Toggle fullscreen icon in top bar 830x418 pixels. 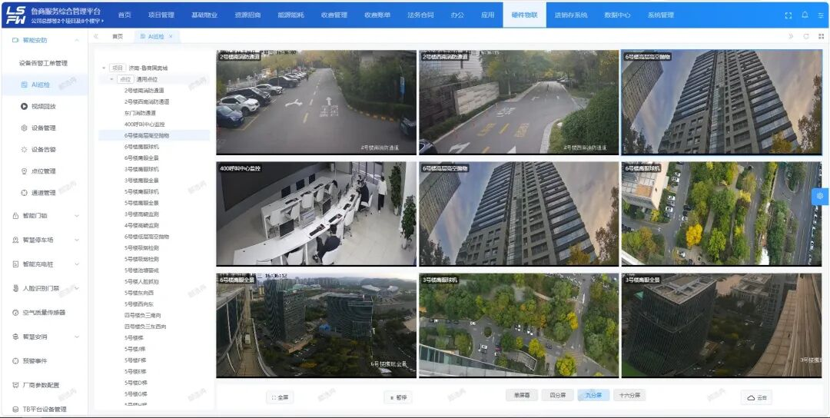788,15
